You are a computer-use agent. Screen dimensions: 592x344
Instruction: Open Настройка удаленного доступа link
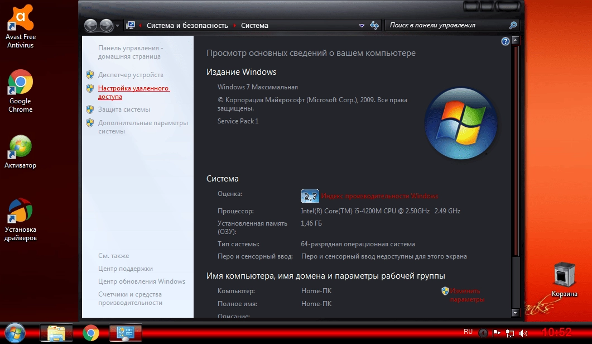(x=134, y=92)
